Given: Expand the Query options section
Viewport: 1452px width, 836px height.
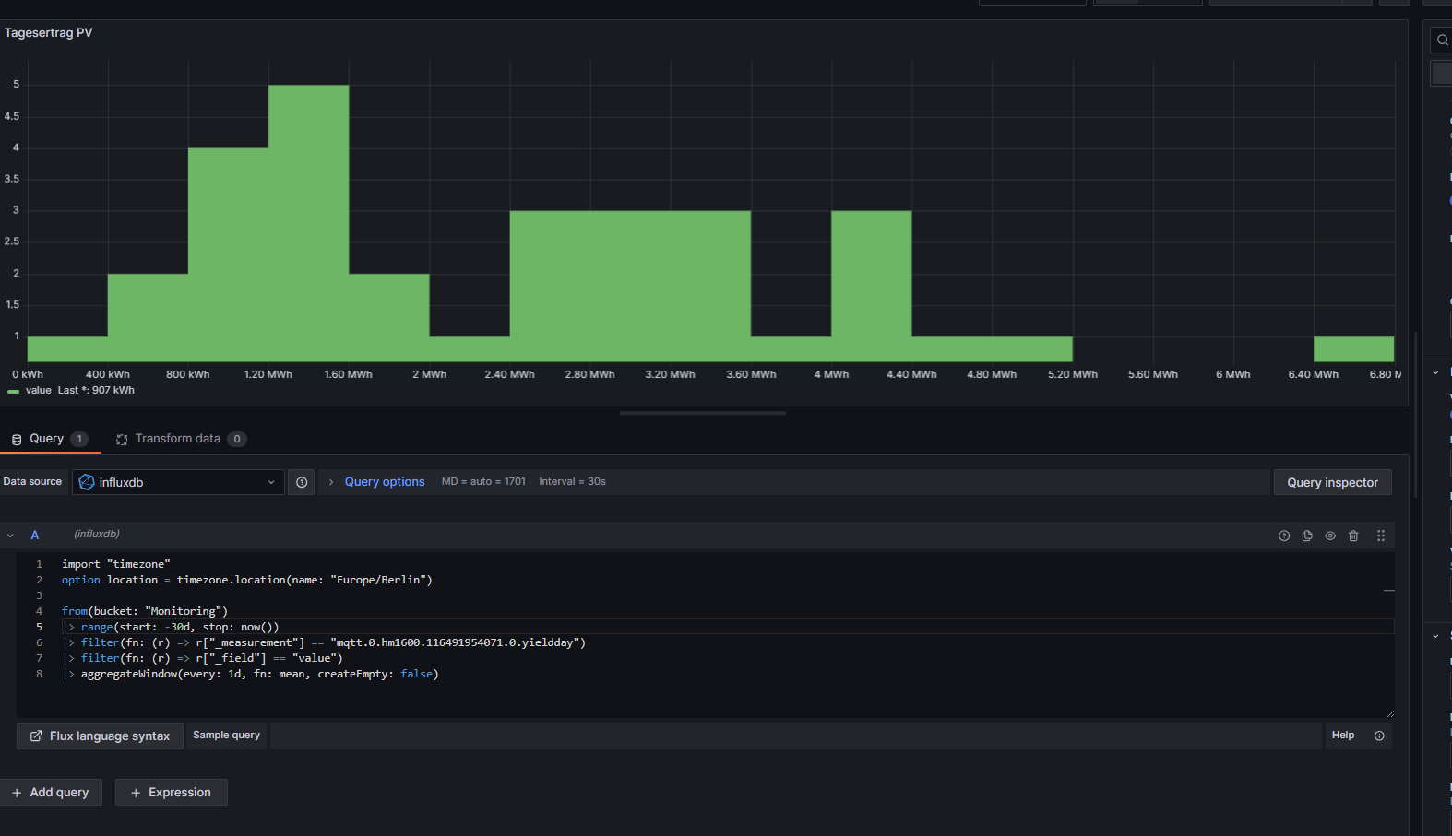Looking at the screenshot, I should [x=384, y=482].
